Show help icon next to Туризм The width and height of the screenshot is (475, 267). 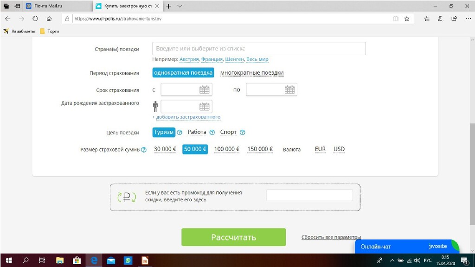click(180, 132)
